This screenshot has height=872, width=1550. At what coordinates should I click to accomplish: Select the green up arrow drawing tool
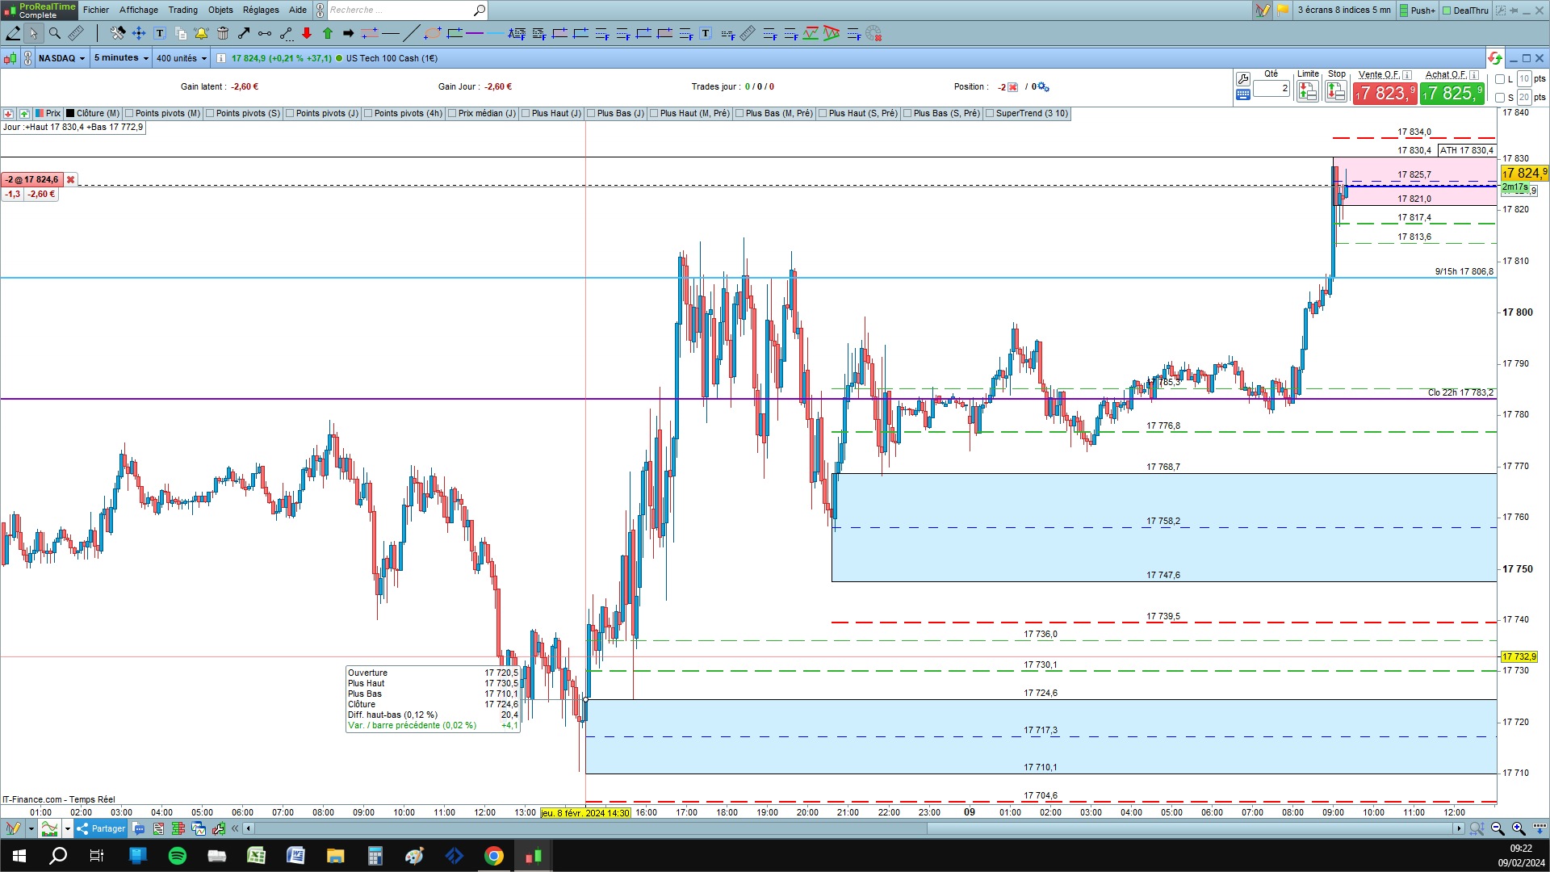point(328,33)
